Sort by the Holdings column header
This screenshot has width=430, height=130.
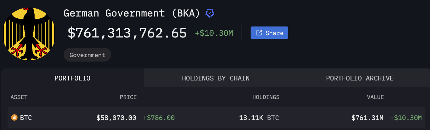(266, 97)
